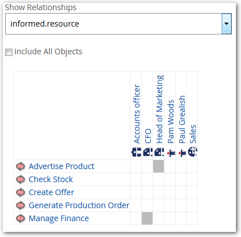241x237 pixels.
Task: Open the Check Stock link
Action: click(x=50, y=179)
